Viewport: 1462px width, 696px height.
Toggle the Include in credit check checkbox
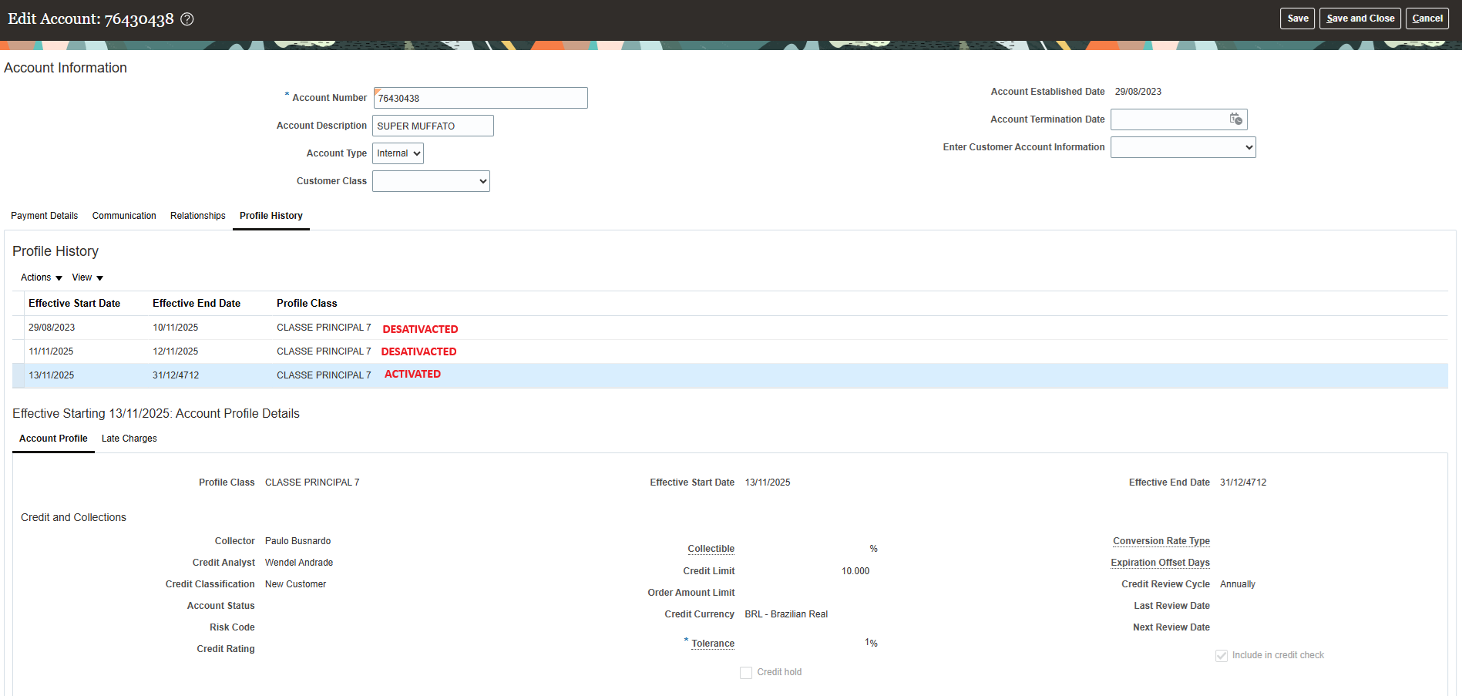pyautogui.click(x=1222, y=655)
